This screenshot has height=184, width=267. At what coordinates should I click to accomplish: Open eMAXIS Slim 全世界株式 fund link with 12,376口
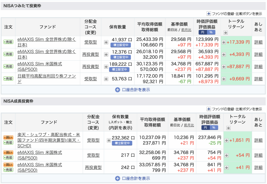pyautogui.click(x=47, y=54)
